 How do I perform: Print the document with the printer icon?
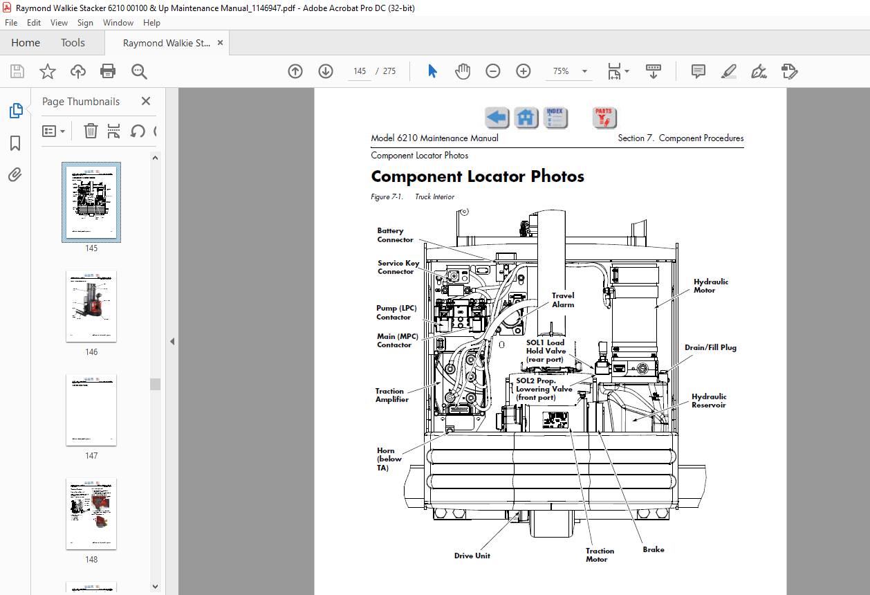coord(108,71)
